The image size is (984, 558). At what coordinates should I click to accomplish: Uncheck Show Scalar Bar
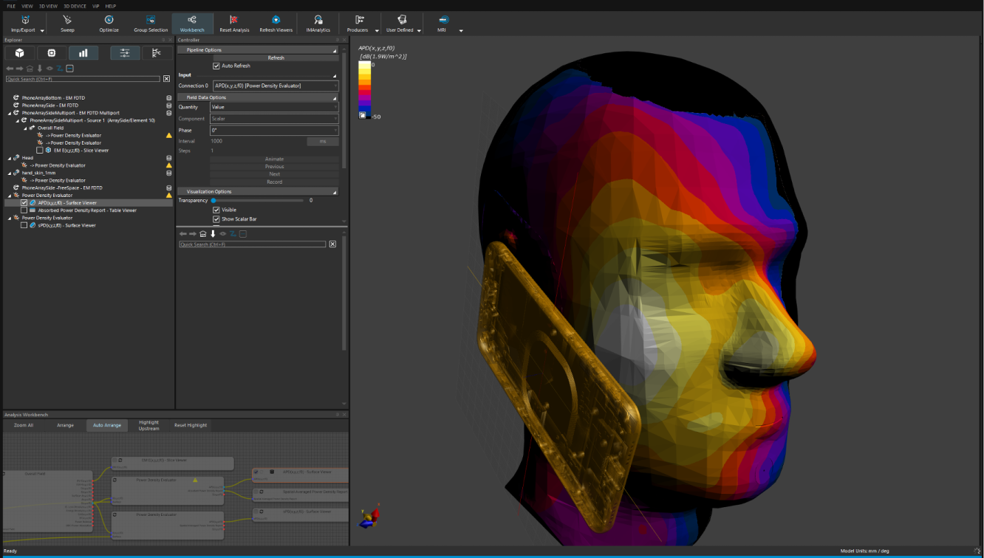216,219
